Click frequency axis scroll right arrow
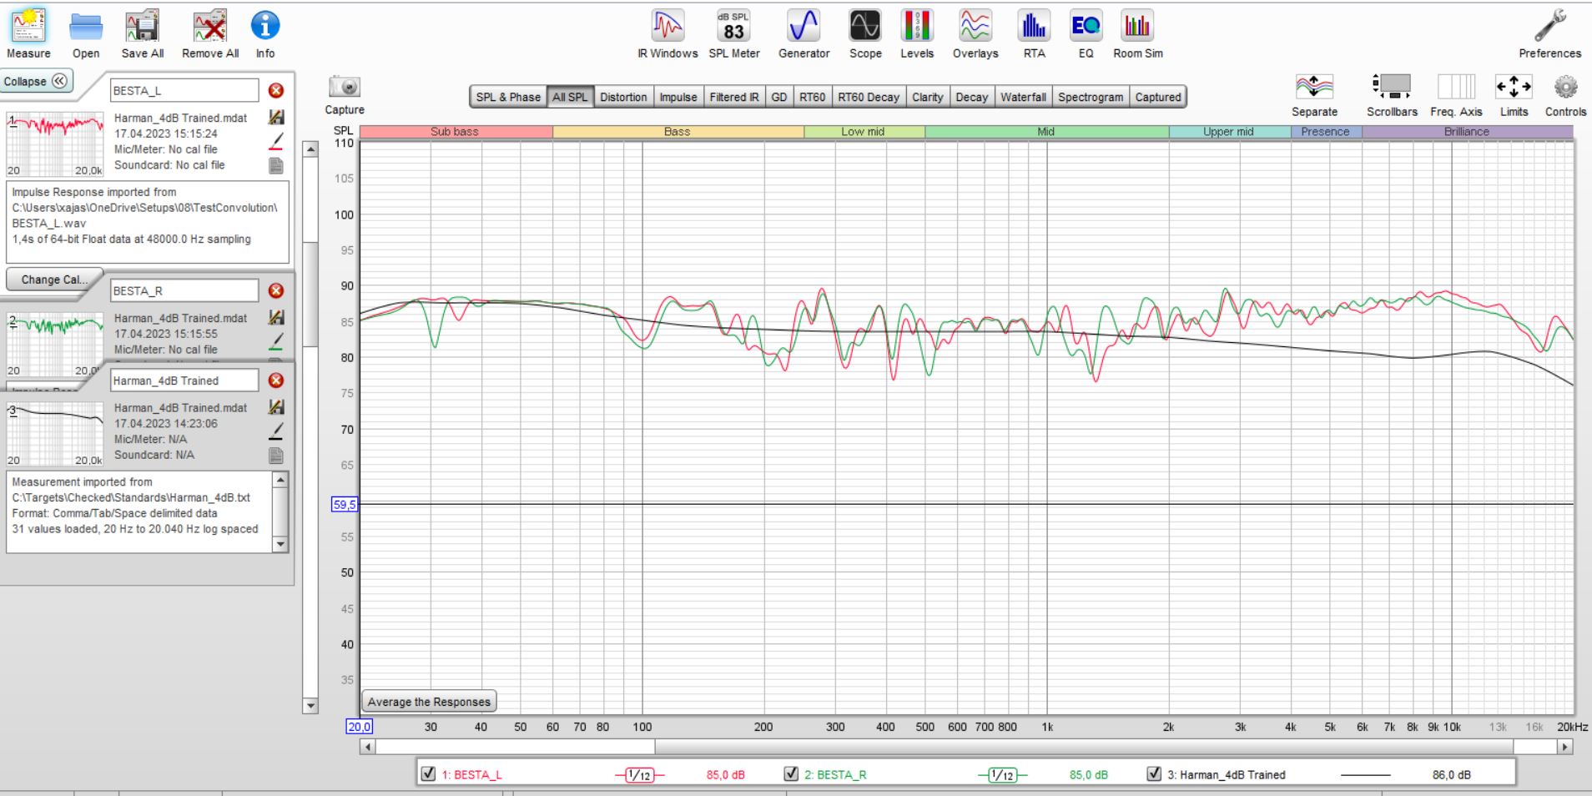The width and height of the screenshot is (1592, 796). [x=1565, y=747]
